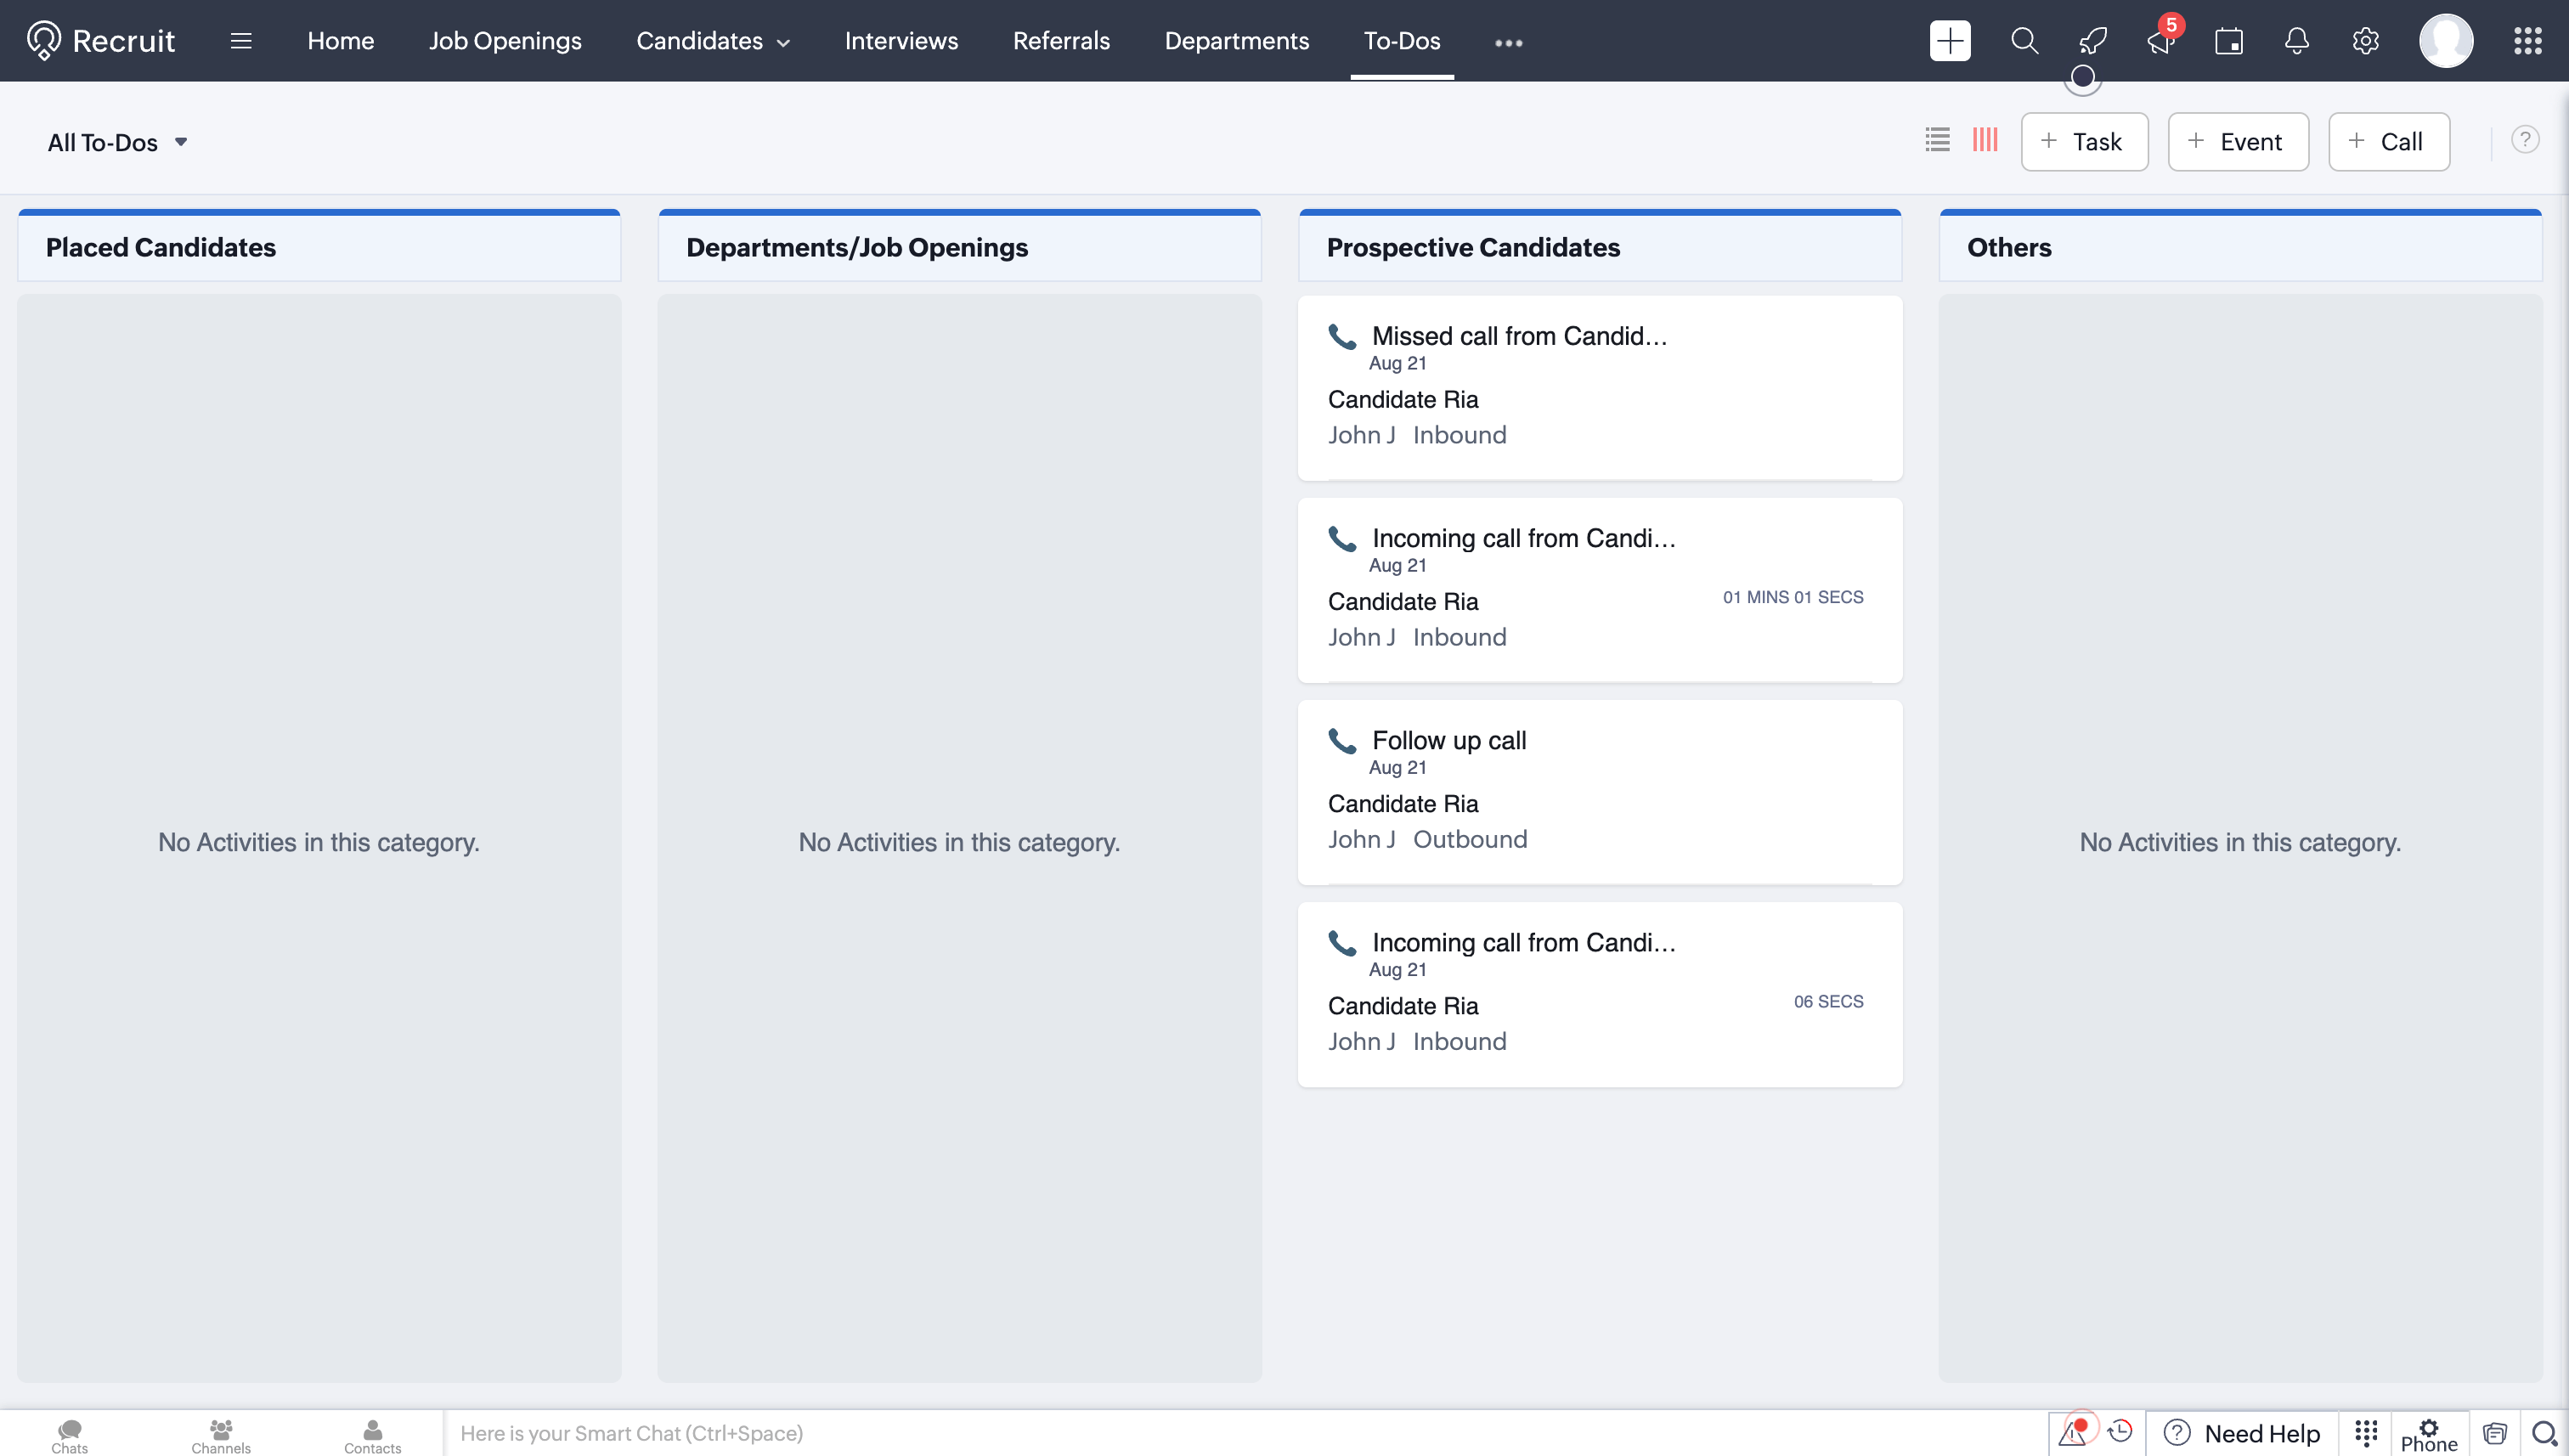Open the settings gear icon
The width and height of the screenshot is (2569, 1456).
(x=2365, y=41)
